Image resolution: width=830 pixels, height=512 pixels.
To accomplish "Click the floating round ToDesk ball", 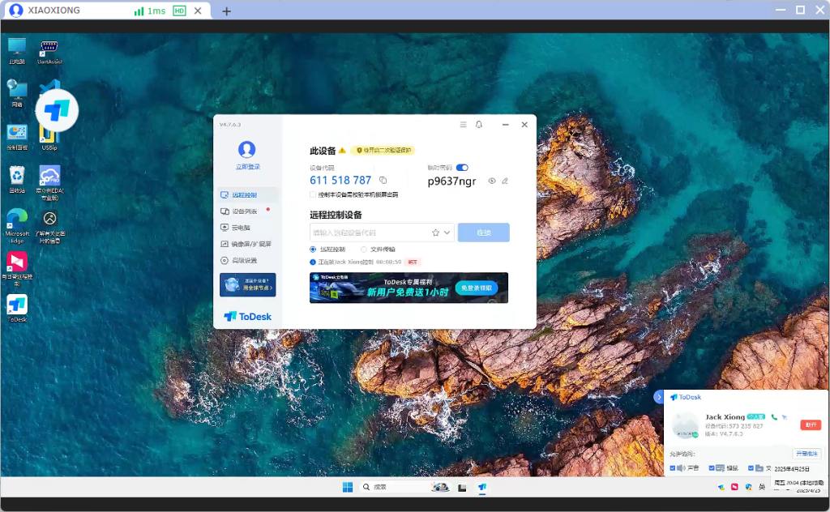I will (x=57, y=110).
